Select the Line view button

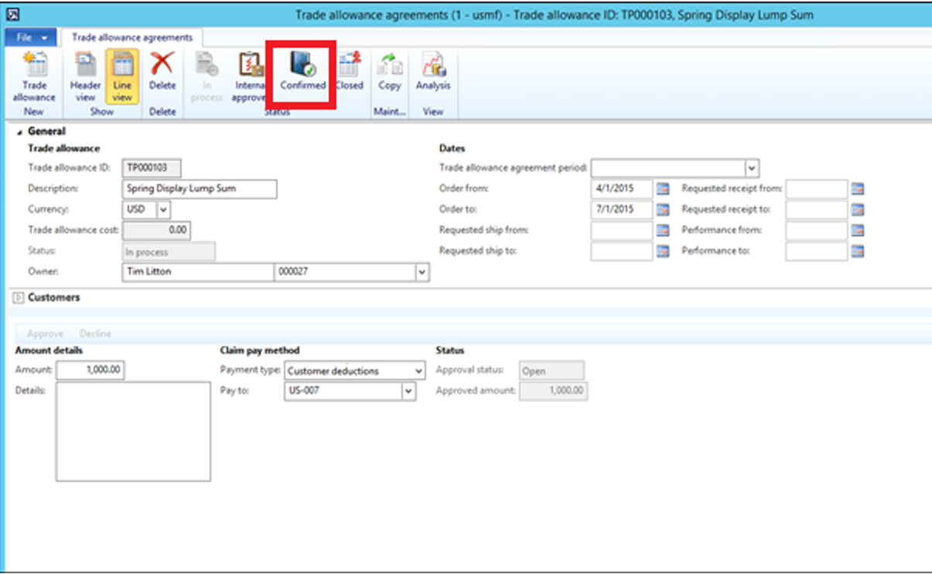tap(122, 76)
